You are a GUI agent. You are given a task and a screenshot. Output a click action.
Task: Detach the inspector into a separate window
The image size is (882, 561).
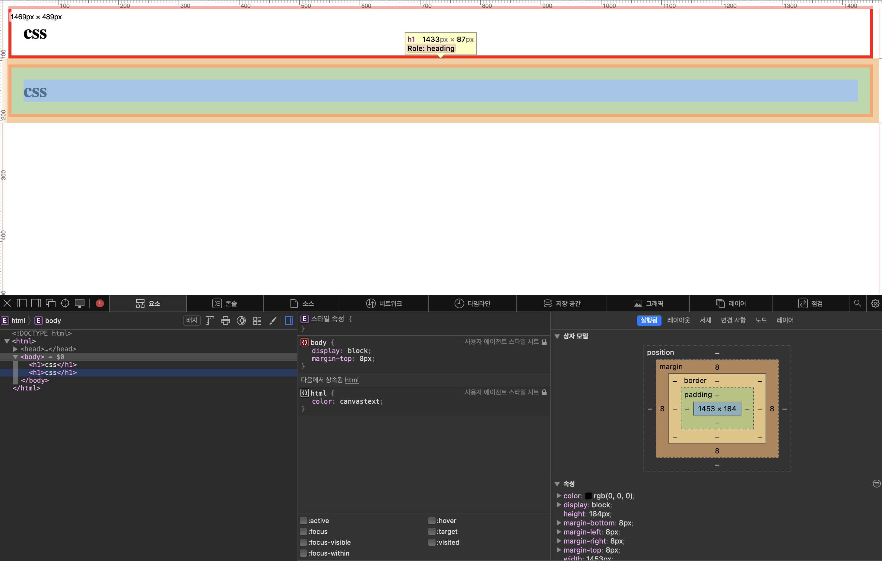point(51,303)
